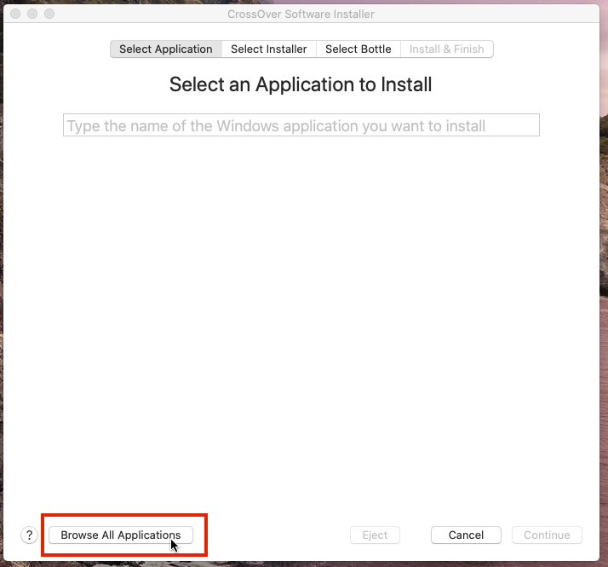The image size is (608, 567).
Task: Focus the Windows application name search field
Action: coord(301,125)
